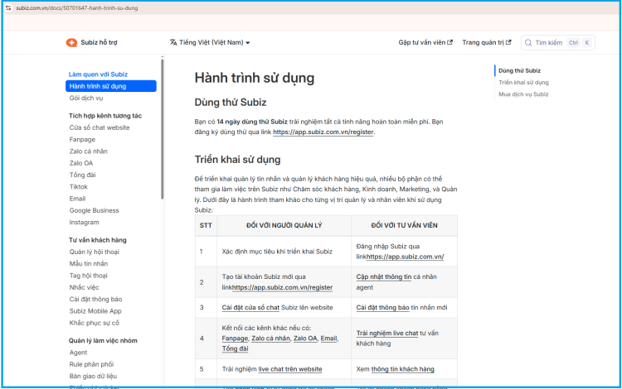Open Trang quản trị link
The image size is (622, 389).
pyautogui.click(x=486, y=42)
